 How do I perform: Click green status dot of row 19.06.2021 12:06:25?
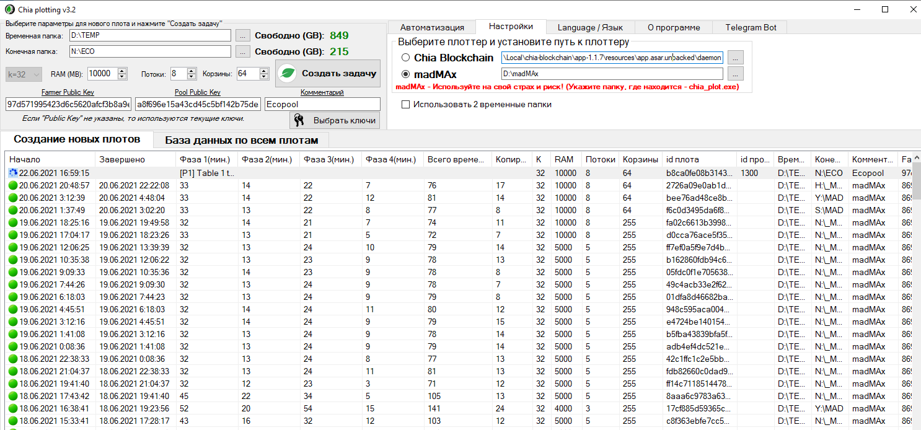13,247
